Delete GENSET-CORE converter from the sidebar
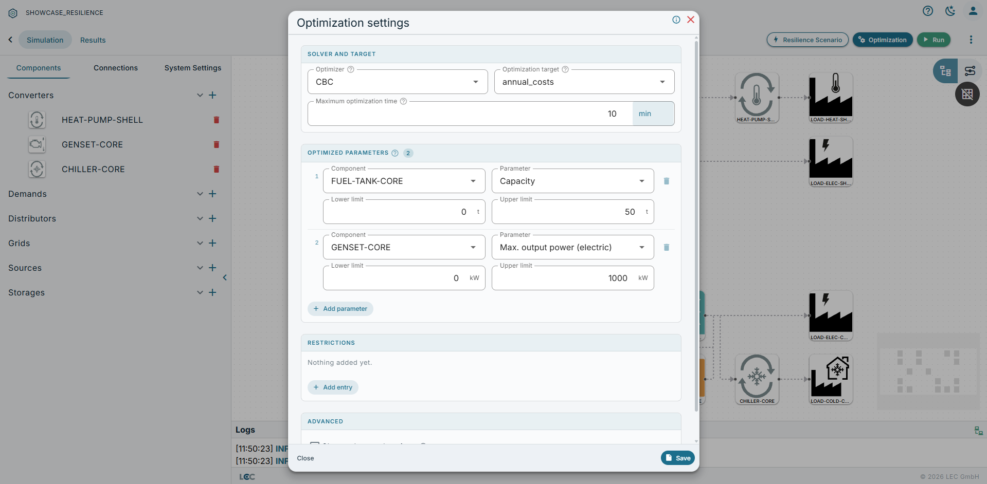The image size is (987, 484). [217, 144]
